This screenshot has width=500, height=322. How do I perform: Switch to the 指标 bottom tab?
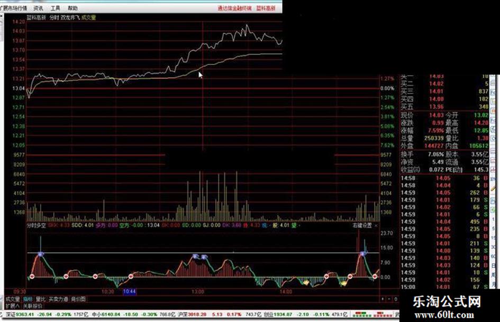tap(28, 299)
